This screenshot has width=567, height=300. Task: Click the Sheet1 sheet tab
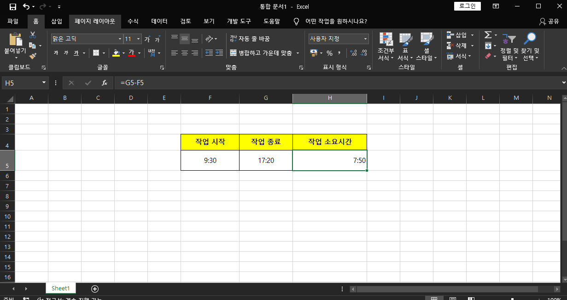pyautogui.click(x=60, y=288)
